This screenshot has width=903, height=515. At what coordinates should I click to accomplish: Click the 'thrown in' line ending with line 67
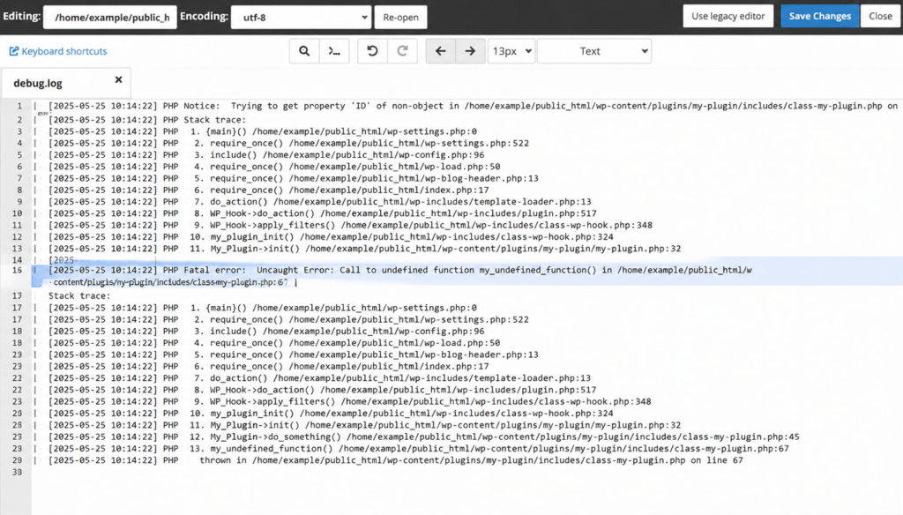(396, 460)
